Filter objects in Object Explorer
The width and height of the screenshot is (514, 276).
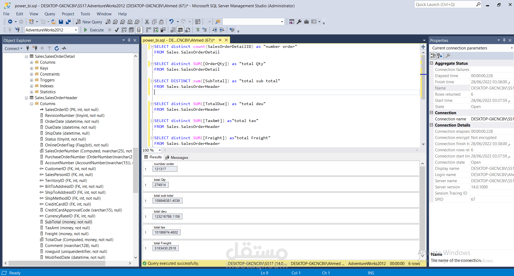(49, 48)
